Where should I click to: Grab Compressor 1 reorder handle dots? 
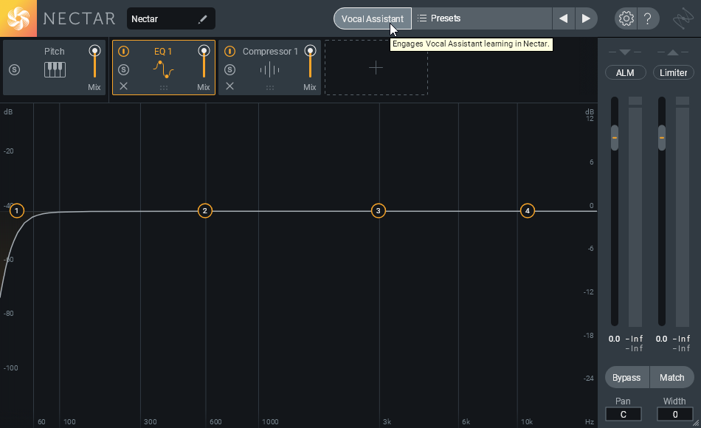pos(270,88)
